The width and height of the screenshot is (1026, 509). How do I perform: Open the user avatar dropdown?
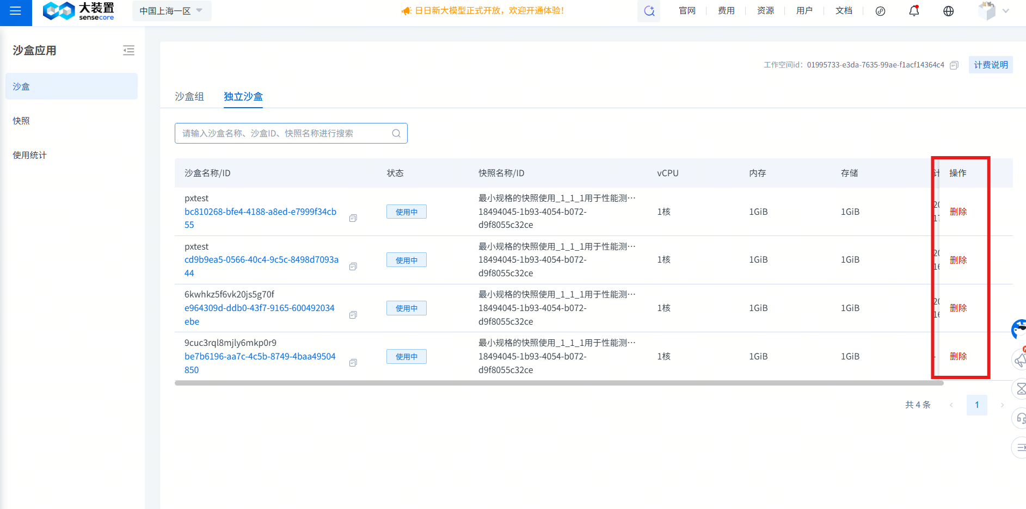coord(993,11)
